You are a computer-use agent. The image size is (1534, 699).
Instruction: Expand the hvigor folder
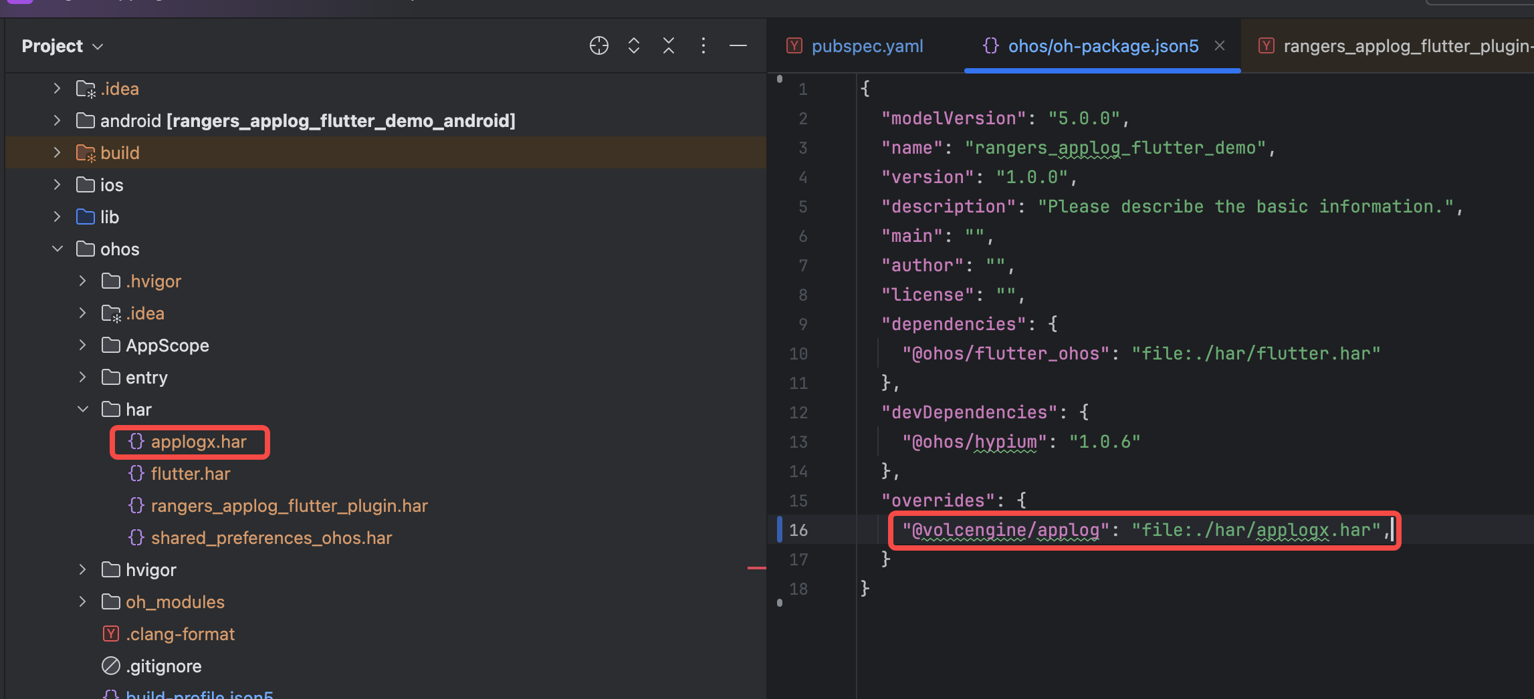click(82, 569)
